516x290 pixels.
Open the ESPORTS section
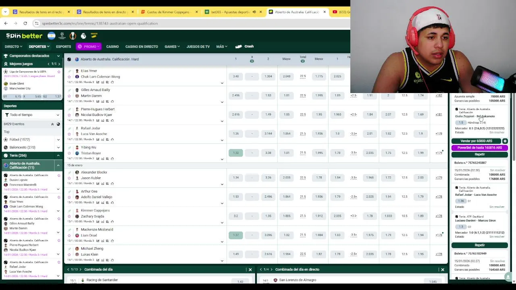[63, 46]
